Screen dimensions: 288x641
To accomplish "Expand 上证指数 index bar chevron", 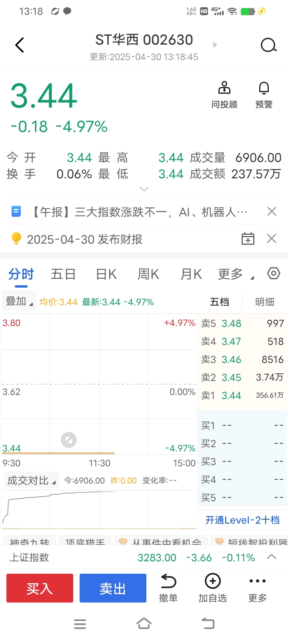I will [x=272, y=557].
